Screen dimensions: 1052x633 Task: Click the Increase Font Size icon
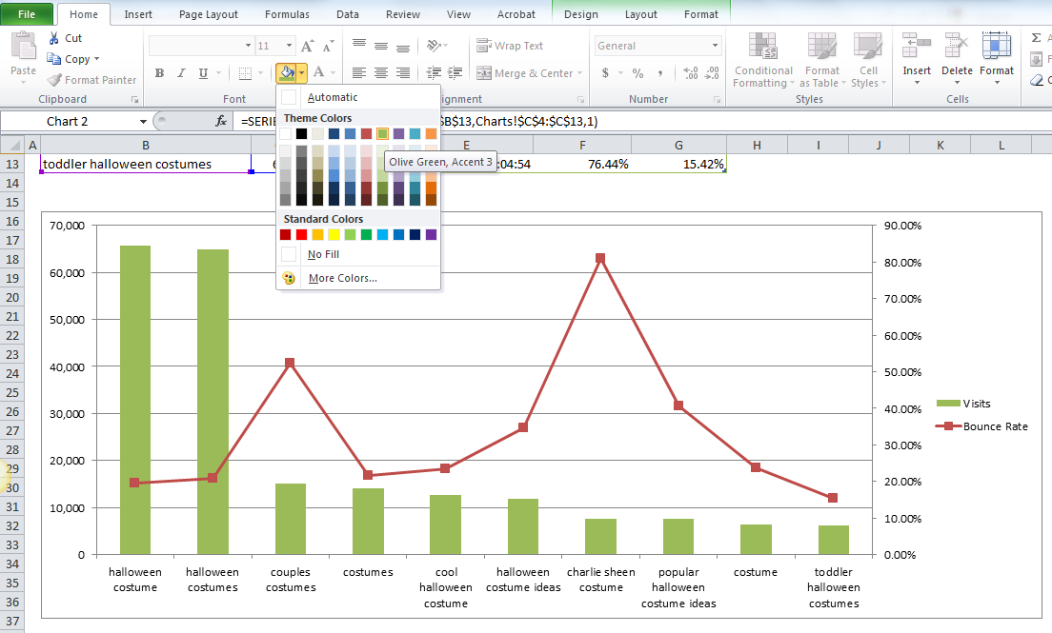coord(307,46)
